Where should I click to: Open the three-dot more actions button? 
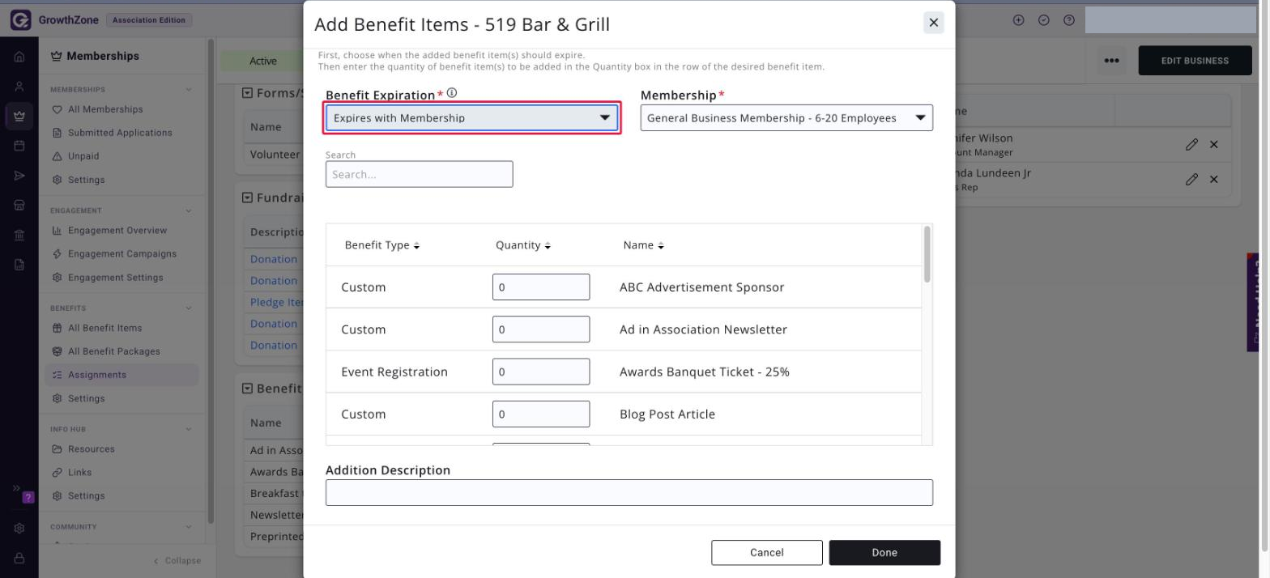[1111, 61]
